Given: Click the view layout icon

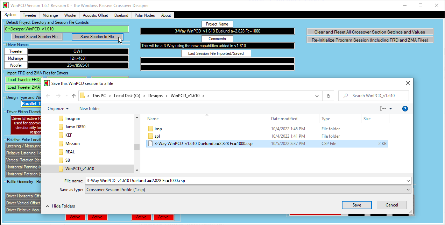Looking at the screenshot, I should pyautogui.click(x=383, y=109).
